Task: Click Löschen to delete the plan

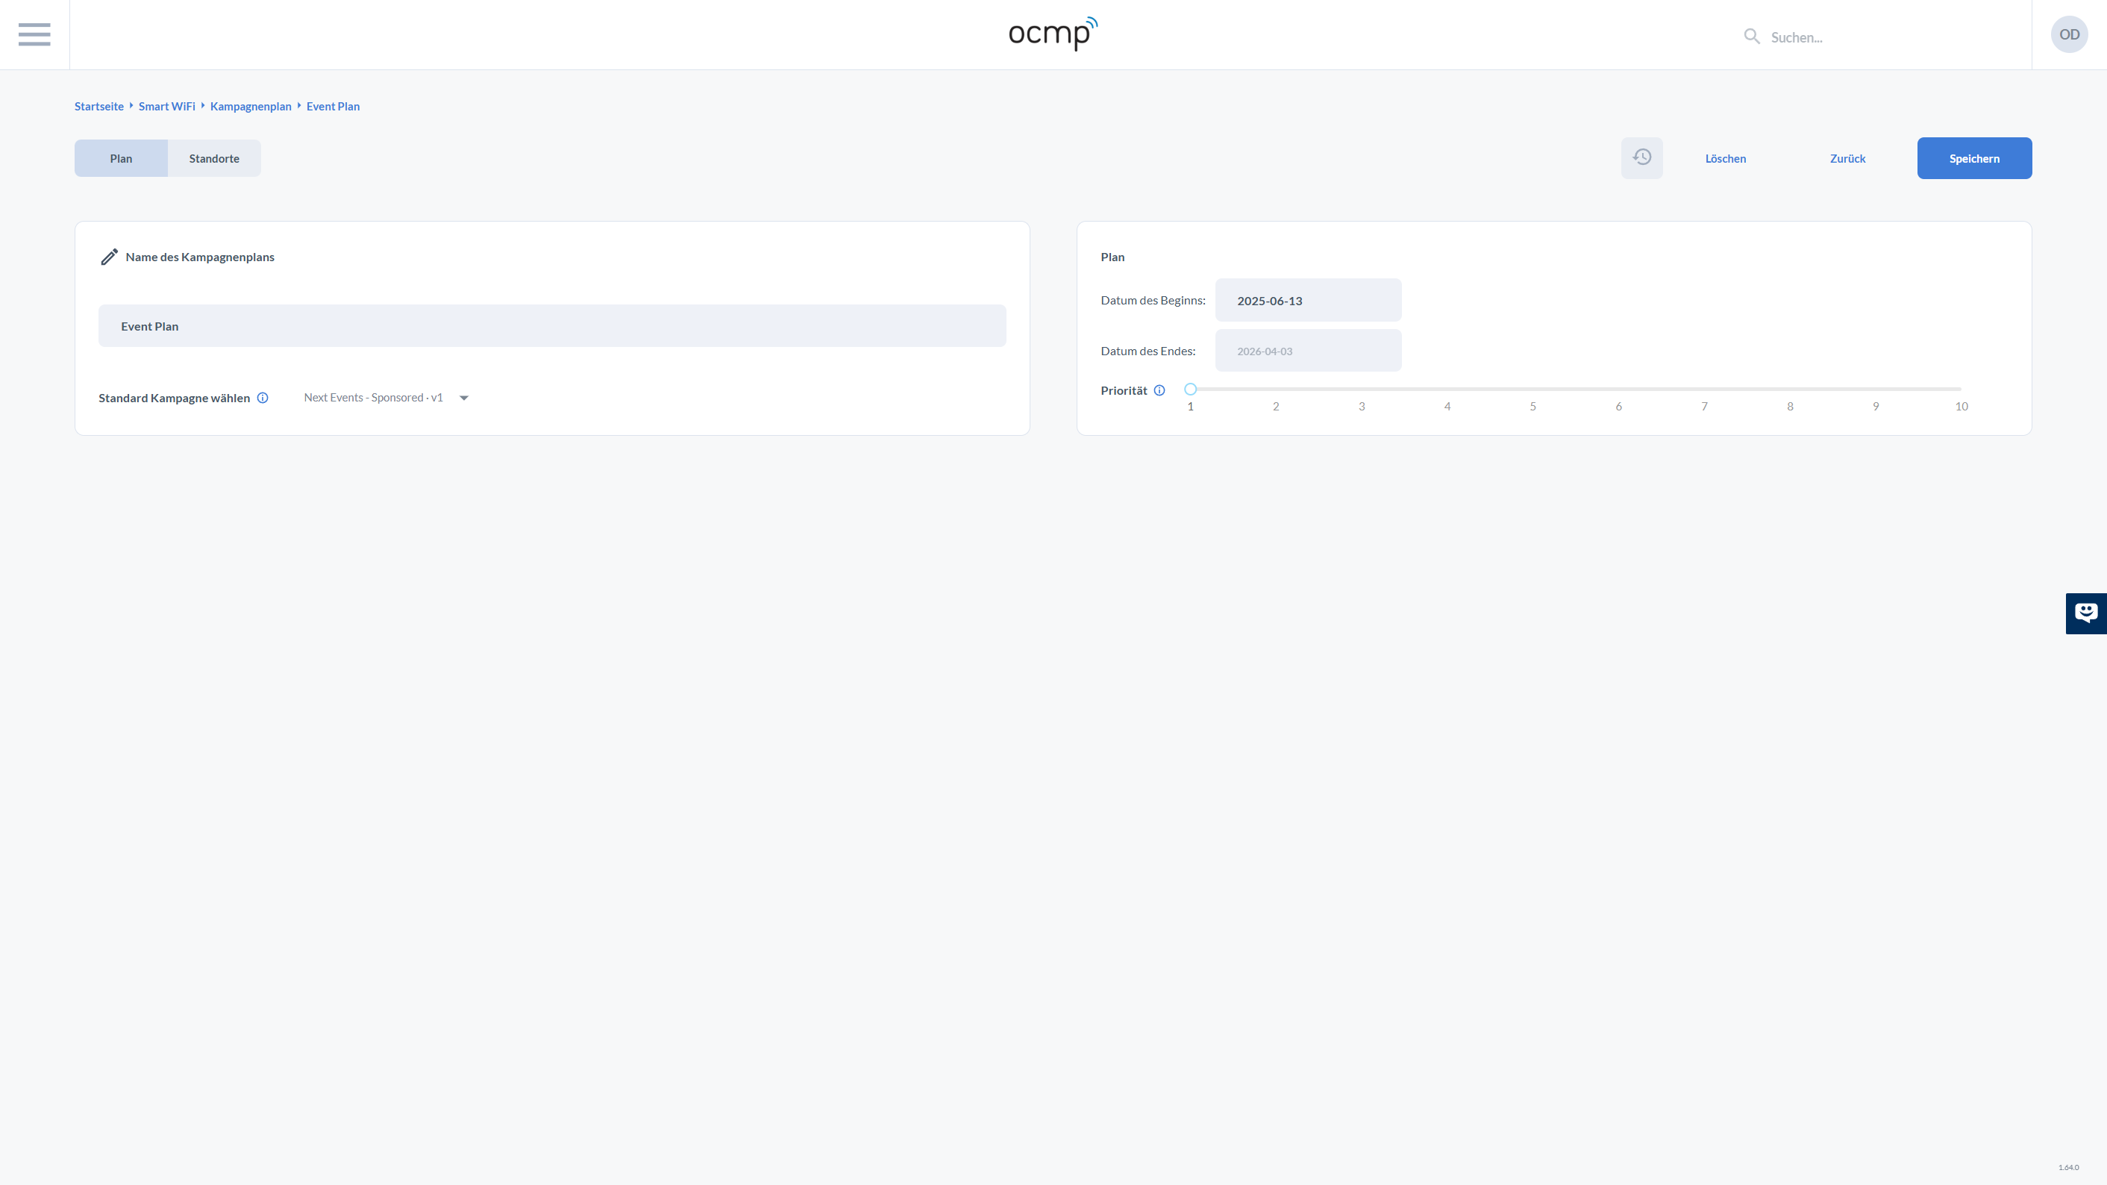Action: pyautogui.click(x=1725, y=159)
